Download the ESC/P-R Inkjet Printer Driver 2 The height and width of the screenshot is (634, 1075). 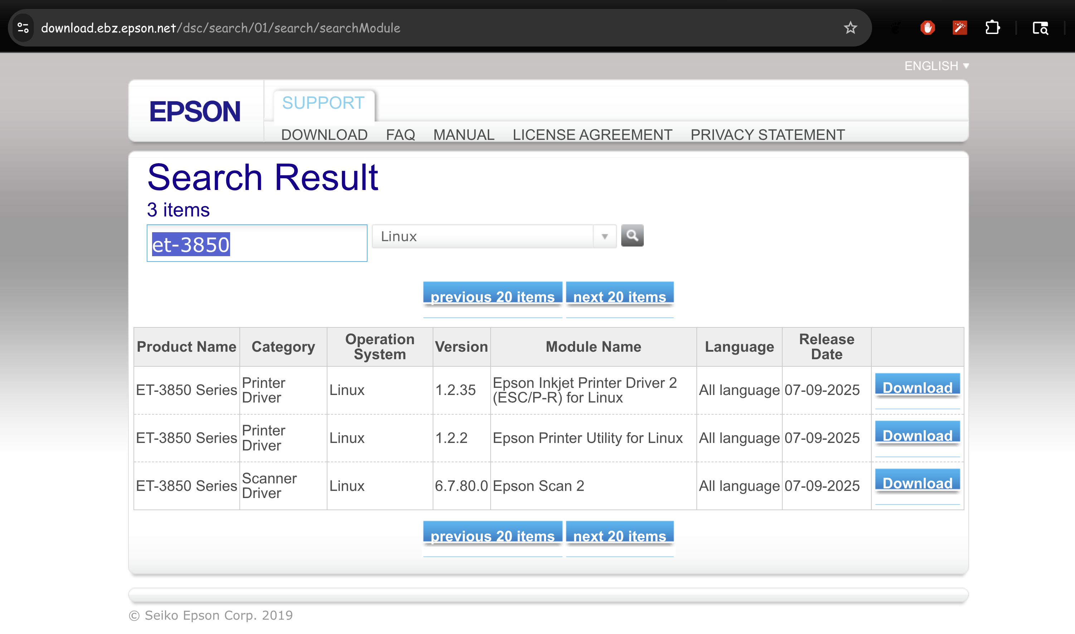pyautogui.click(x=917, y=387)
